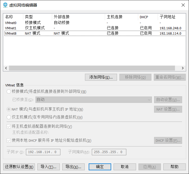Viewport: 189px width, 174px height.
Task: Select the NAT 模式 radio button
Action: coord(9,109)
